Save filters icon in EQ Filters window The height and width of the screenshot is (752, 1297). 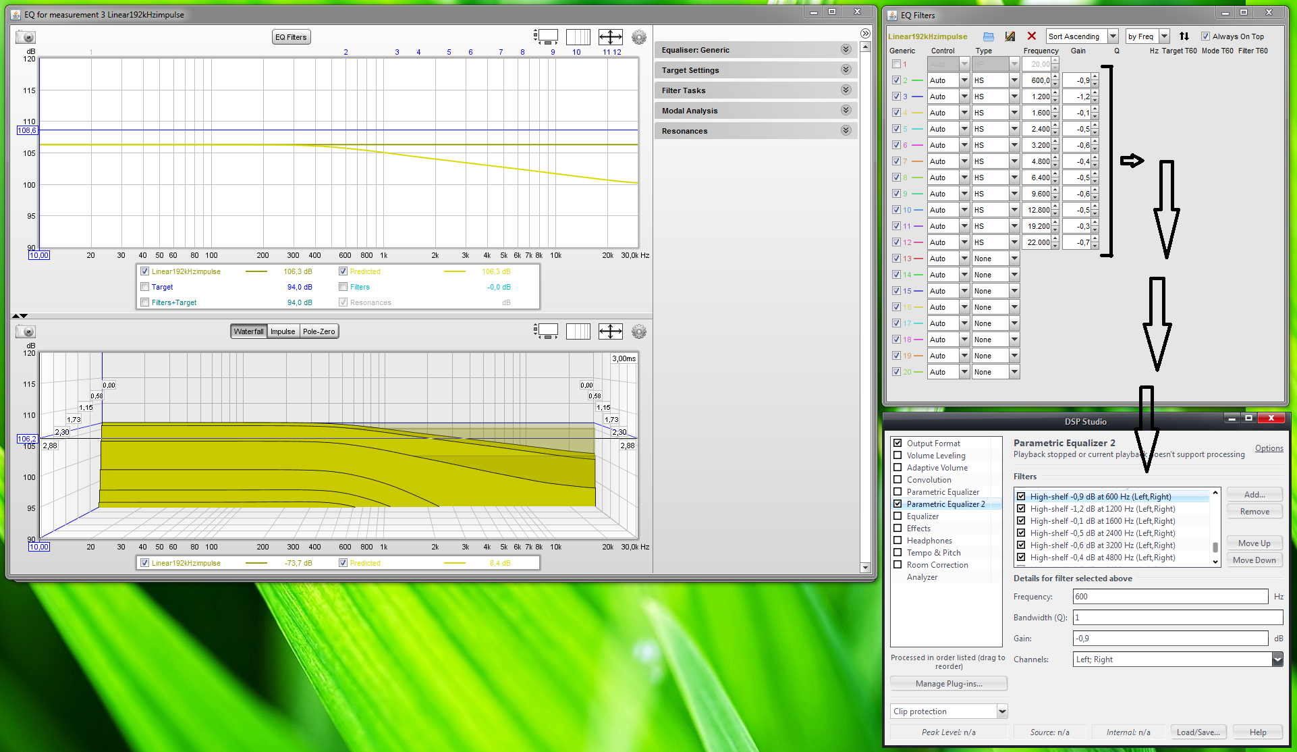point(1010,36)
